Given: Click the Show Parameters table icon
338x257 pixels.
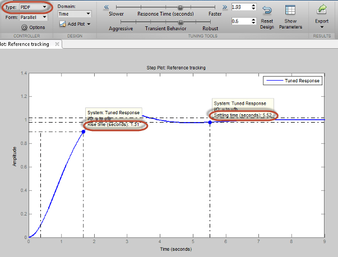Looking at the screenshot, I should click(290, 10).
